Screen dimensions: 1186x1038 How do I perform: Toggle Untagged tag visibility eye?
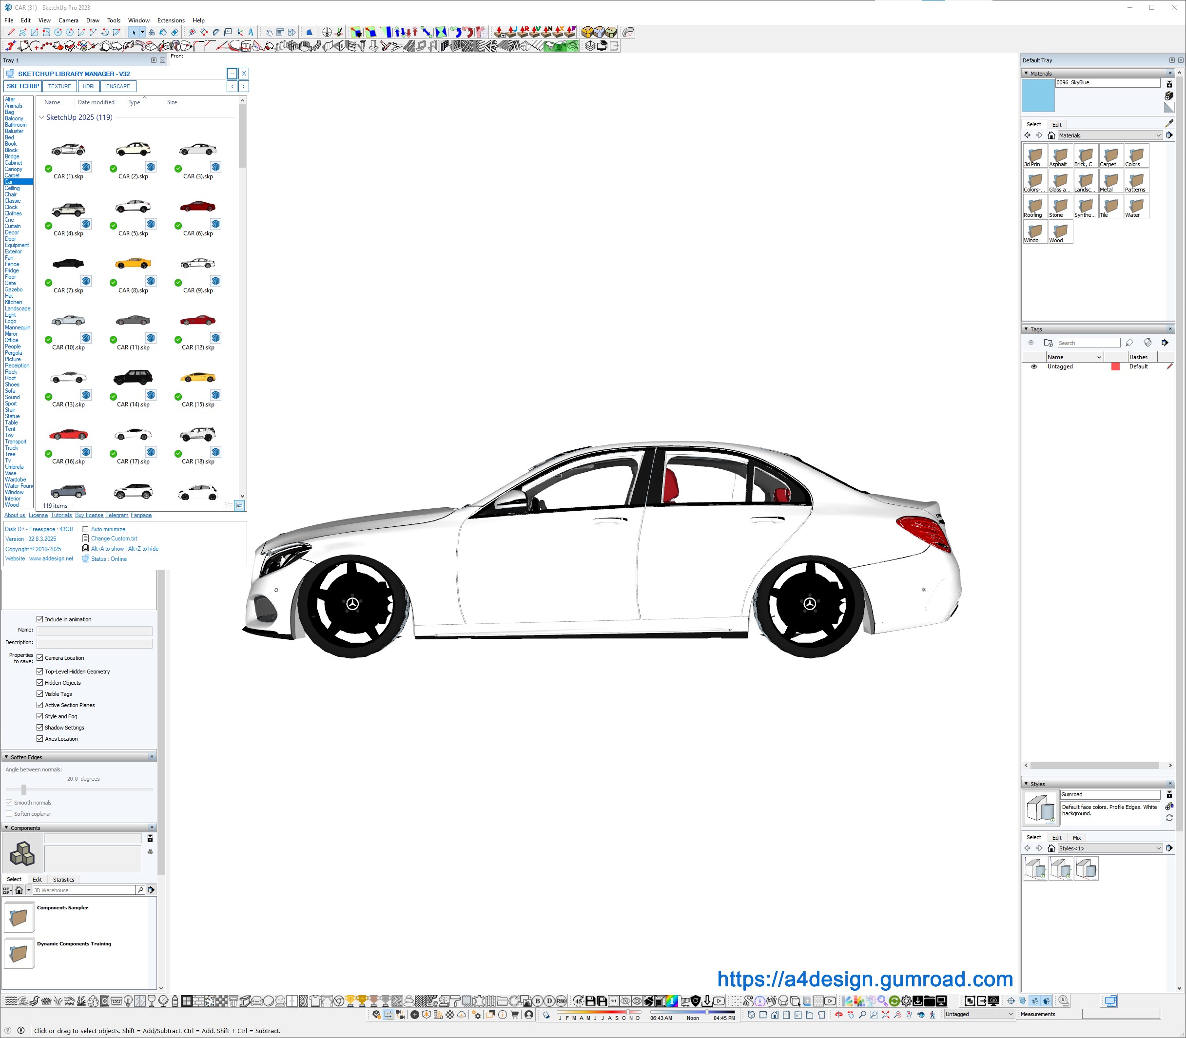coord(1033,366)
